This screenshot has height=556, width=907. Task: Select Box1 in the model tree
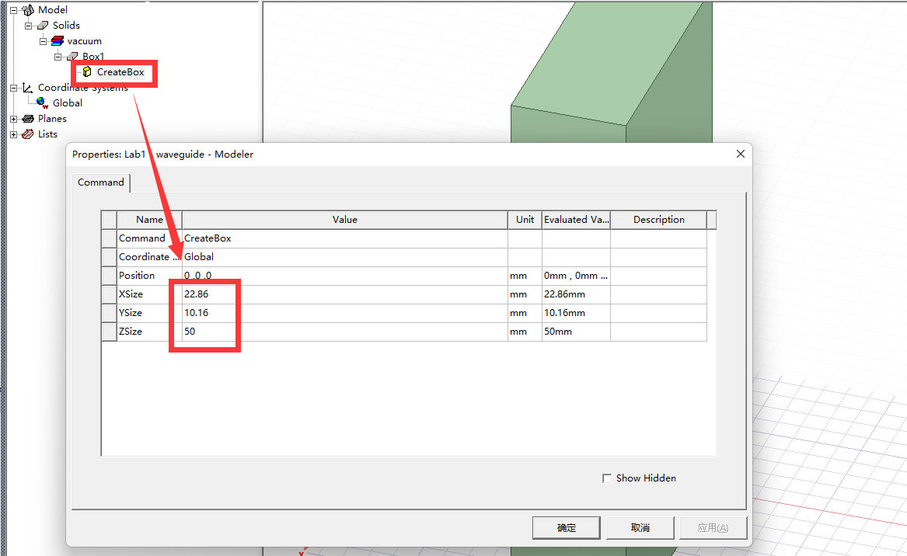[93, 57]
